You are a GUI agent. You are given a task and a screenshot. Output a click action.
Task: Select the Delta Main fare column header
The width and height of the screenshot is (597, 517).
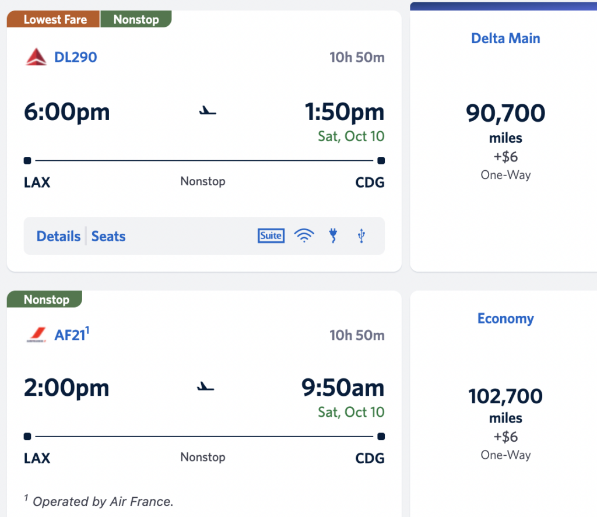pyautogui.click(x=505, y=38)
